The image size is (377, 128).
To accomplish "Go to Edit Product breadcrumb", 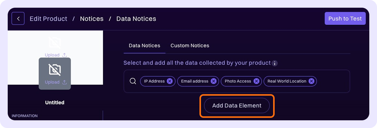I will 48,19.
